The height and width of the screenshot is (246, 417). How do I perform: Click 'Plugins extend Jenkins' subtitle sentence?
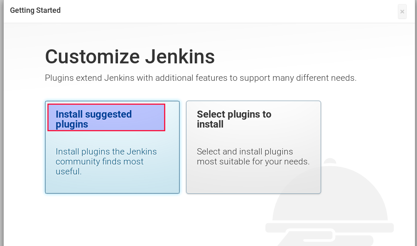(x=201, y=78)
